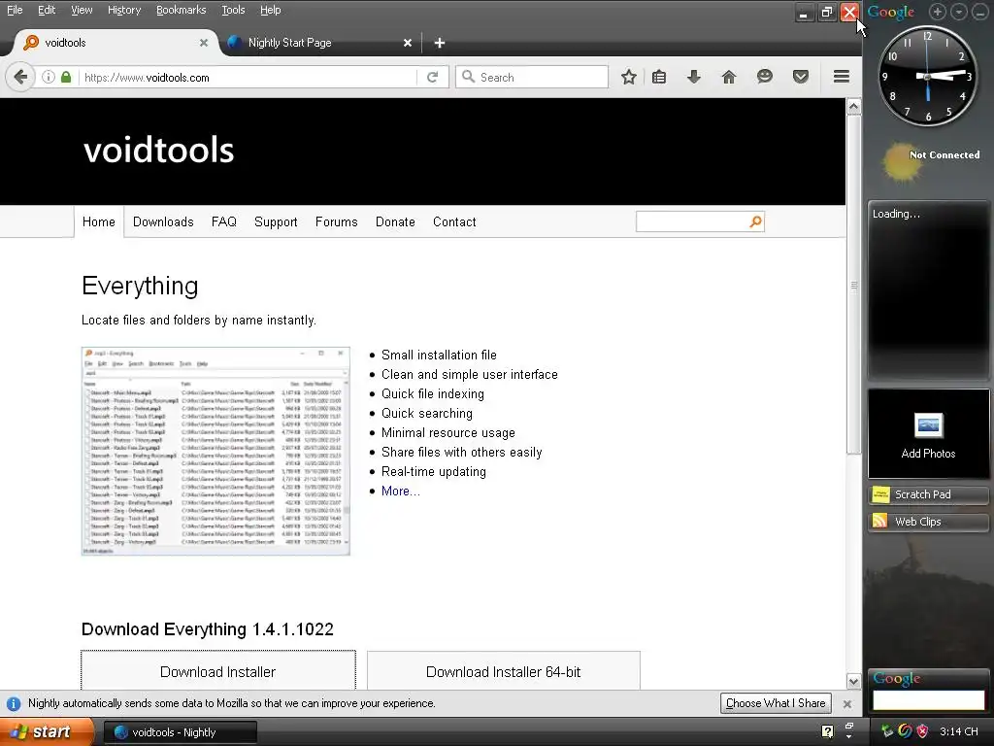Open the Scratch Pad gadget
This screenshot has width=994, height=746.
click(928, 494)
